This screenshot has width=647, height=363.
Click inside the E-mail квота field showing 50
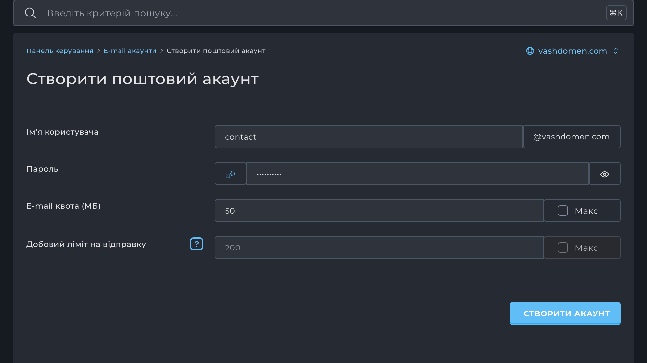379,210
